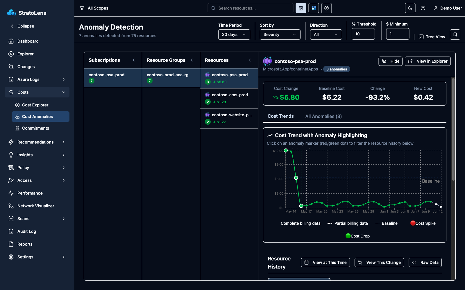Click the Settings gear icon

coord(11,257)
